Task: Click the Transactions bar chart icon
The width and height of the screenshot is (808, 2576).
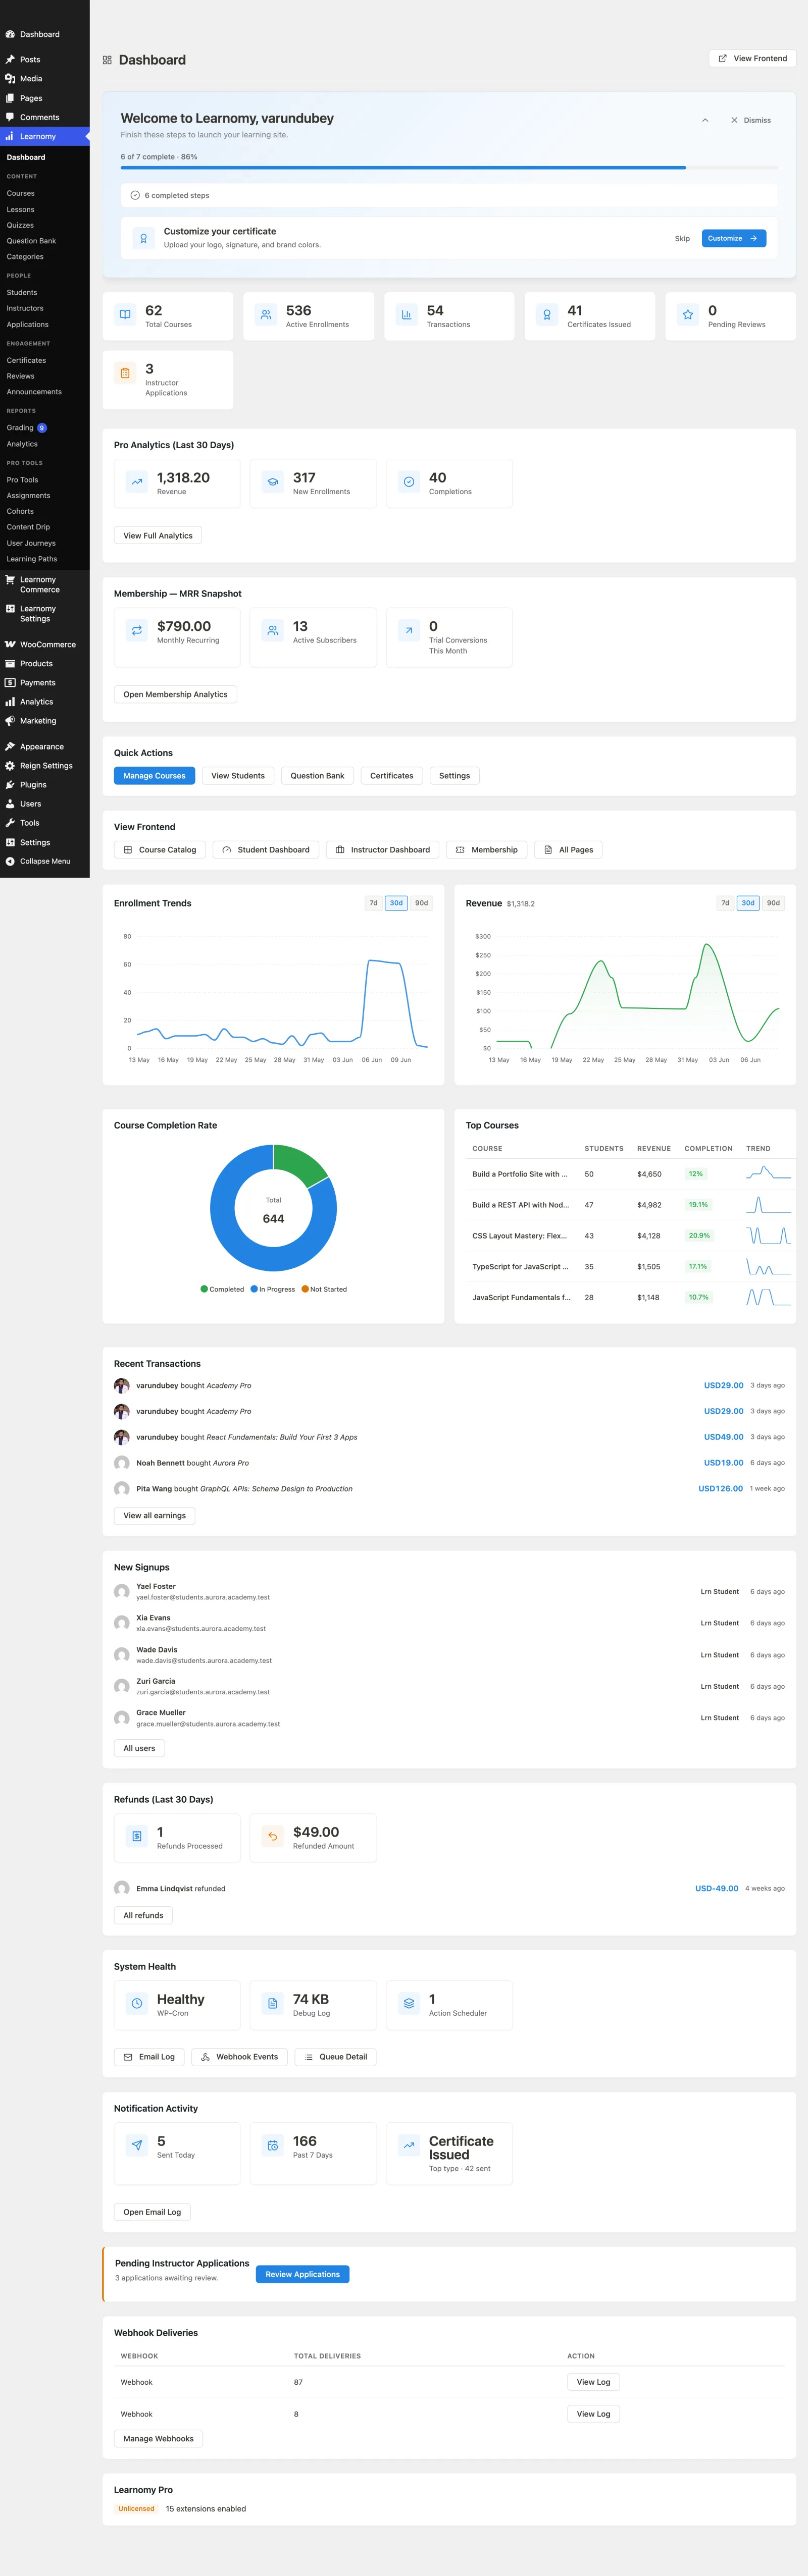Action: (406, 315)
